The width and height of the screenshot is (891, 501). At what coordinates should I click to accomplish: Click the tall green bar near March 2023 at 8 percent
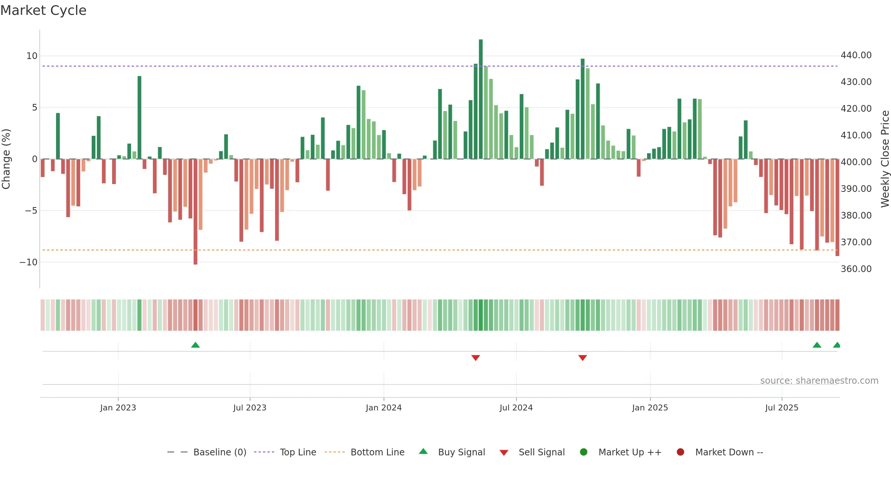tap(140, 118)
